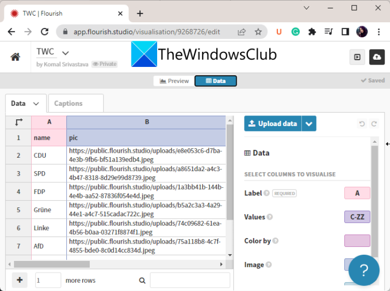Select column B header
The image size is (390, 291).
click(147, 122)
